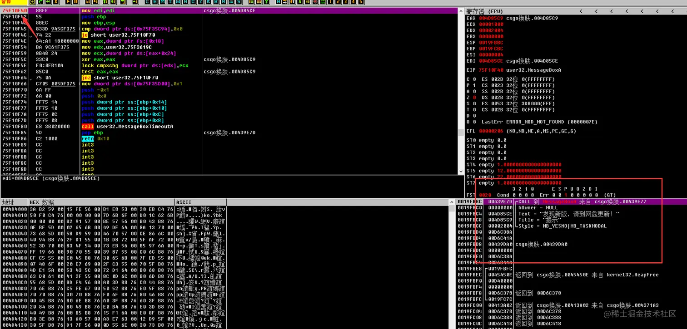The height and width of the screenshot is (329, 687).
Task: Show Call stack window (K button)
Action: coord(208,2)
